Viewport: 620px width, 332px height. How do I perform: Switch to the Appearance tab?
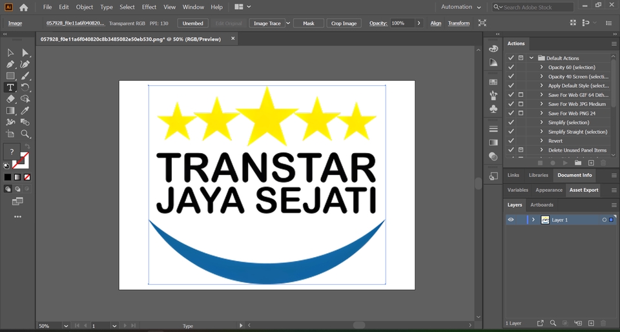click(549, 190)
